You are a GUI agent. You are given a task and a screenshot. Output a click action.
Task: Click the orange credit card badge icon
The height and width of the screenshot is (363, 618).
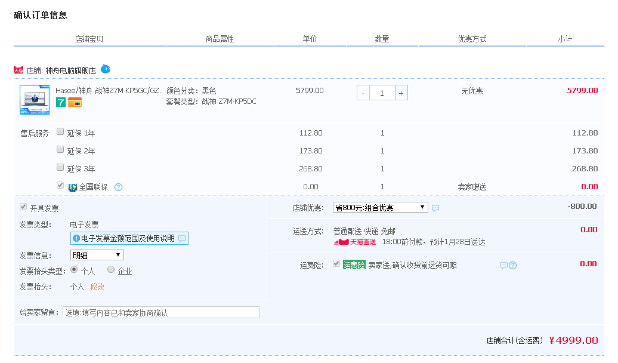(x=75, y=103)
